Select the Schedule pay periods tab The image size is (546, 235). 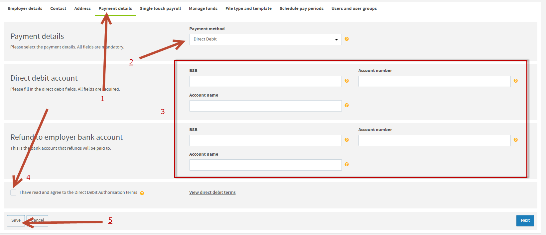coord(301,9)
